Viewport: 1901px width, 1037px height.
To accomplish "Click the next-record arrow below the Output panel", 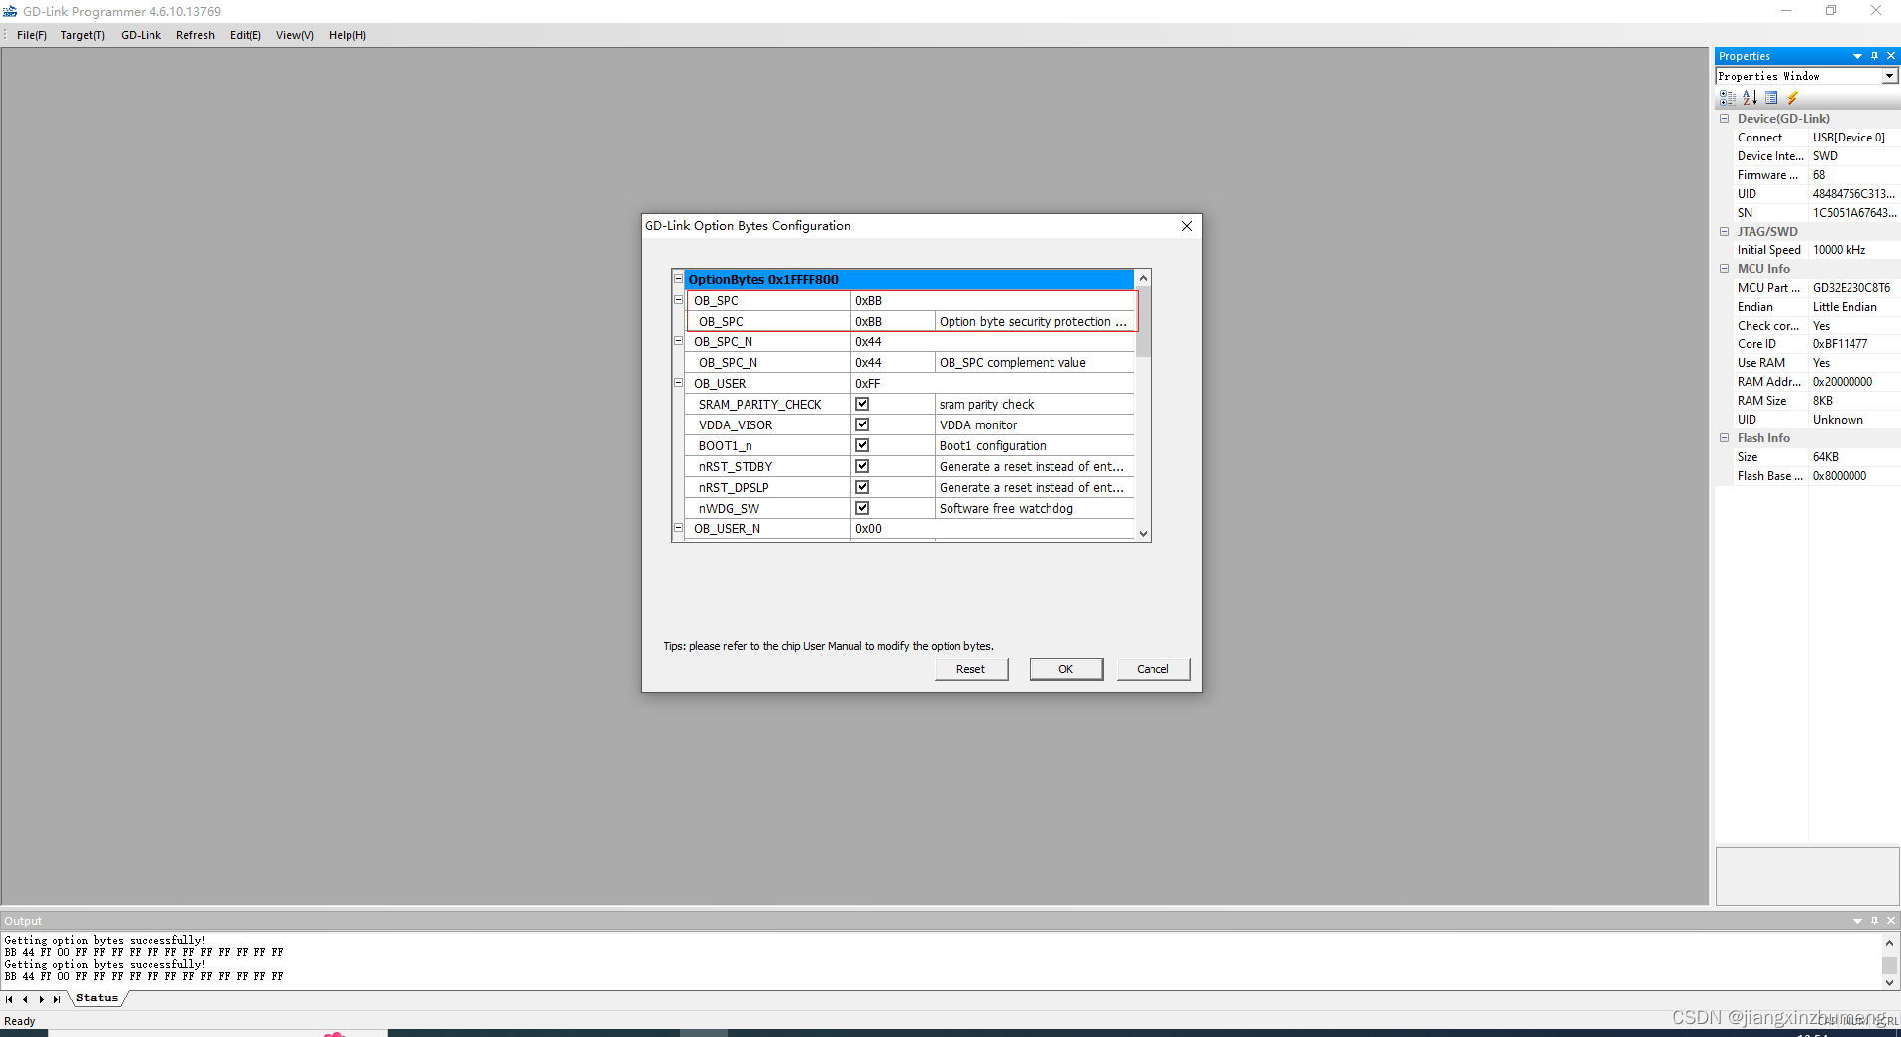I will point(41,999).
